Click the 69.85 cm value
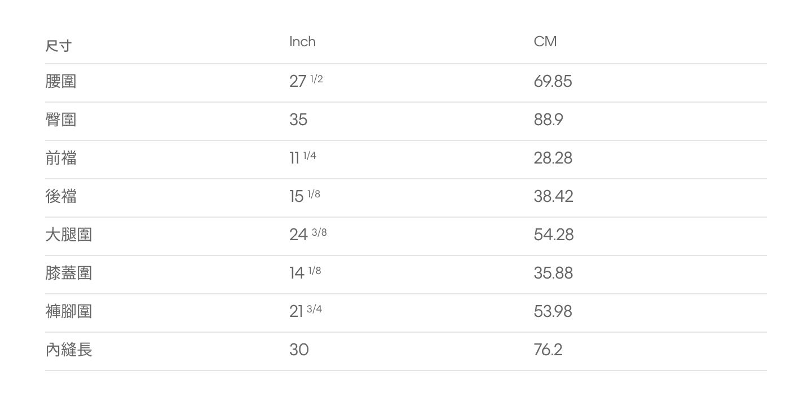The width and height of the screenshot is (812, 406). (553, 81)
